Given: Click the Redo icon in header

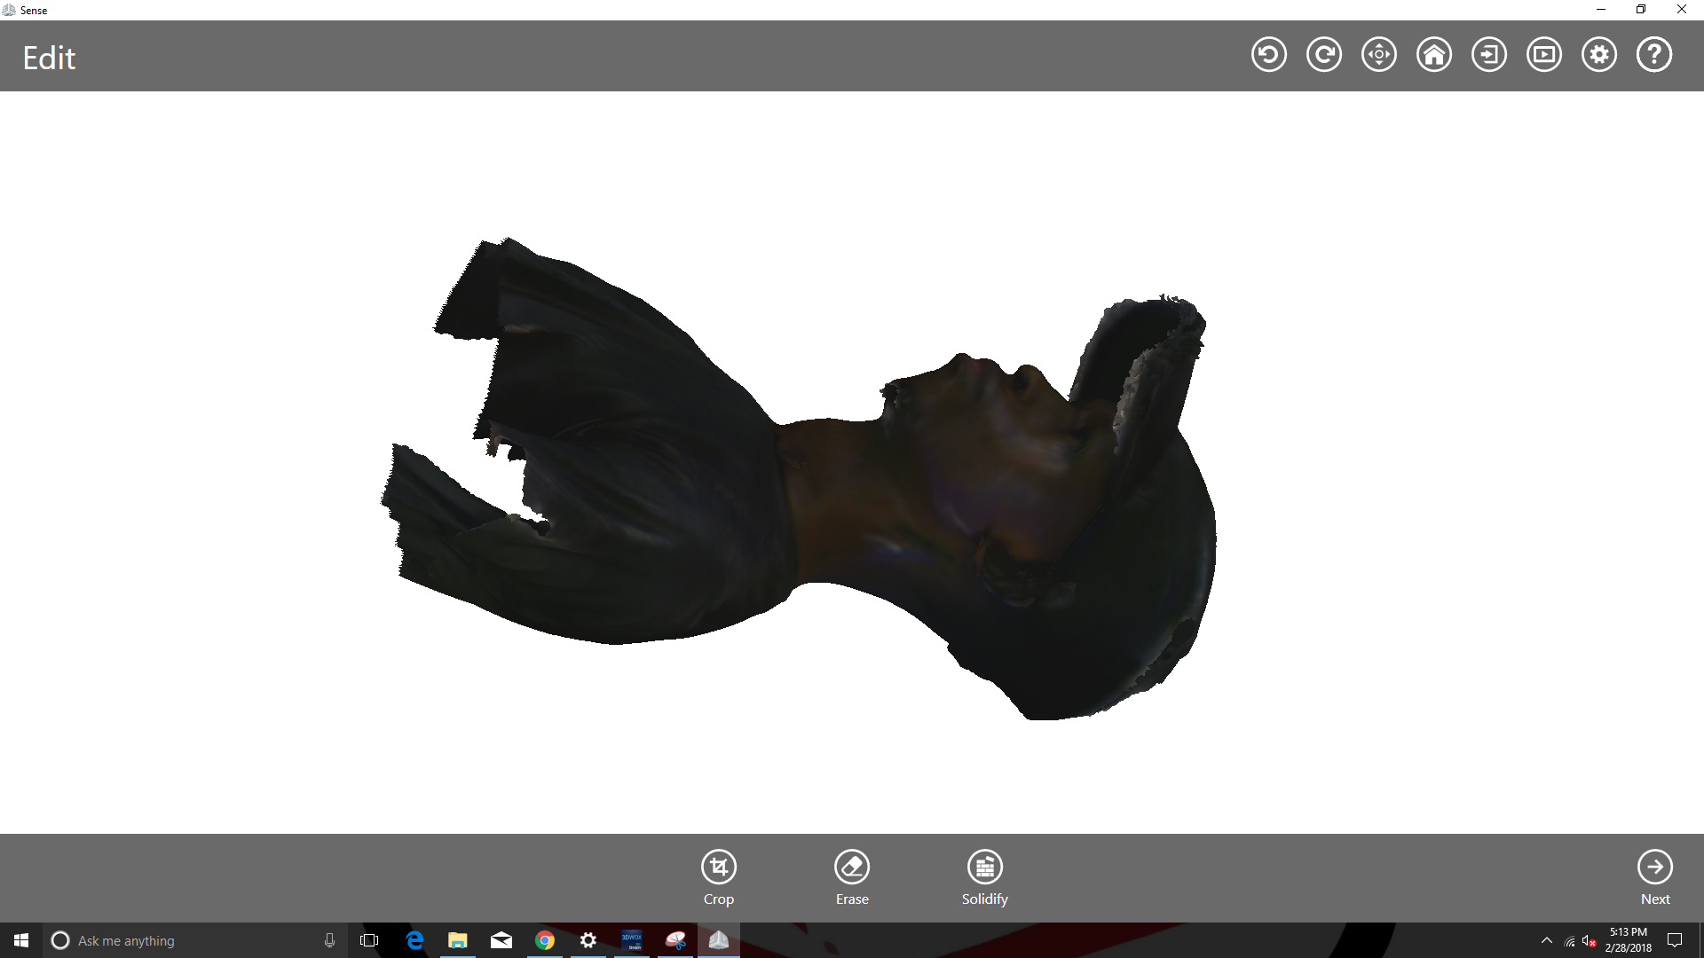Looking at the screenshot, I should point(1324,55).
